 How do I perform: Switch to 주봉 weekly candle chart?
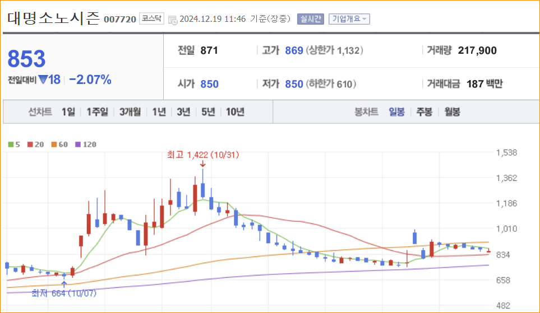pyautogui.click(x=424, y=112)
